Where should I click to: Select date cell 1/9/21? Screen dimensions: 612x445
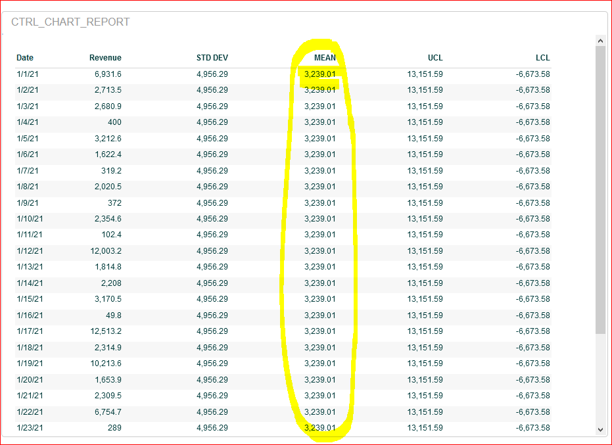pyautogui.click(x=28, y=203)
